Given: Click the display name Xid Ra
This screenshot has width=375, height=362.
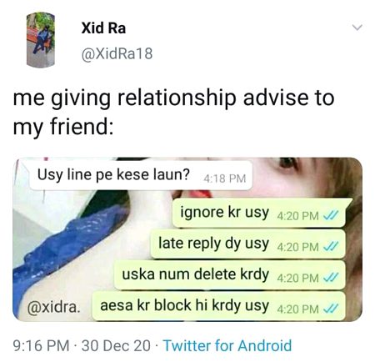Looking at the screenshot, I should [x=103, y=28].
